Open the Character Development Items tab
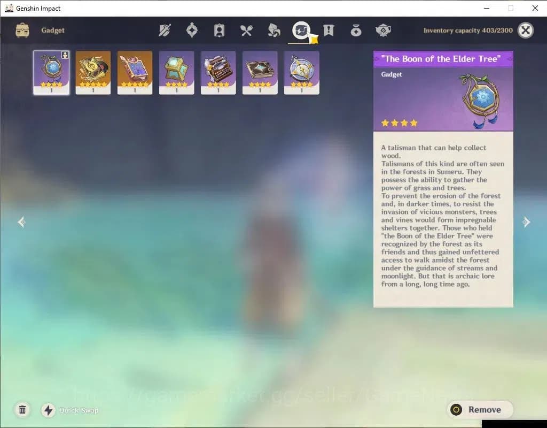 click(219, 30)
